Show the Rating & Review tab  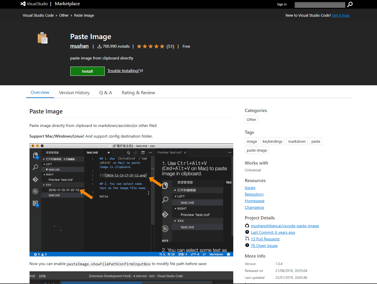point(138,93)
